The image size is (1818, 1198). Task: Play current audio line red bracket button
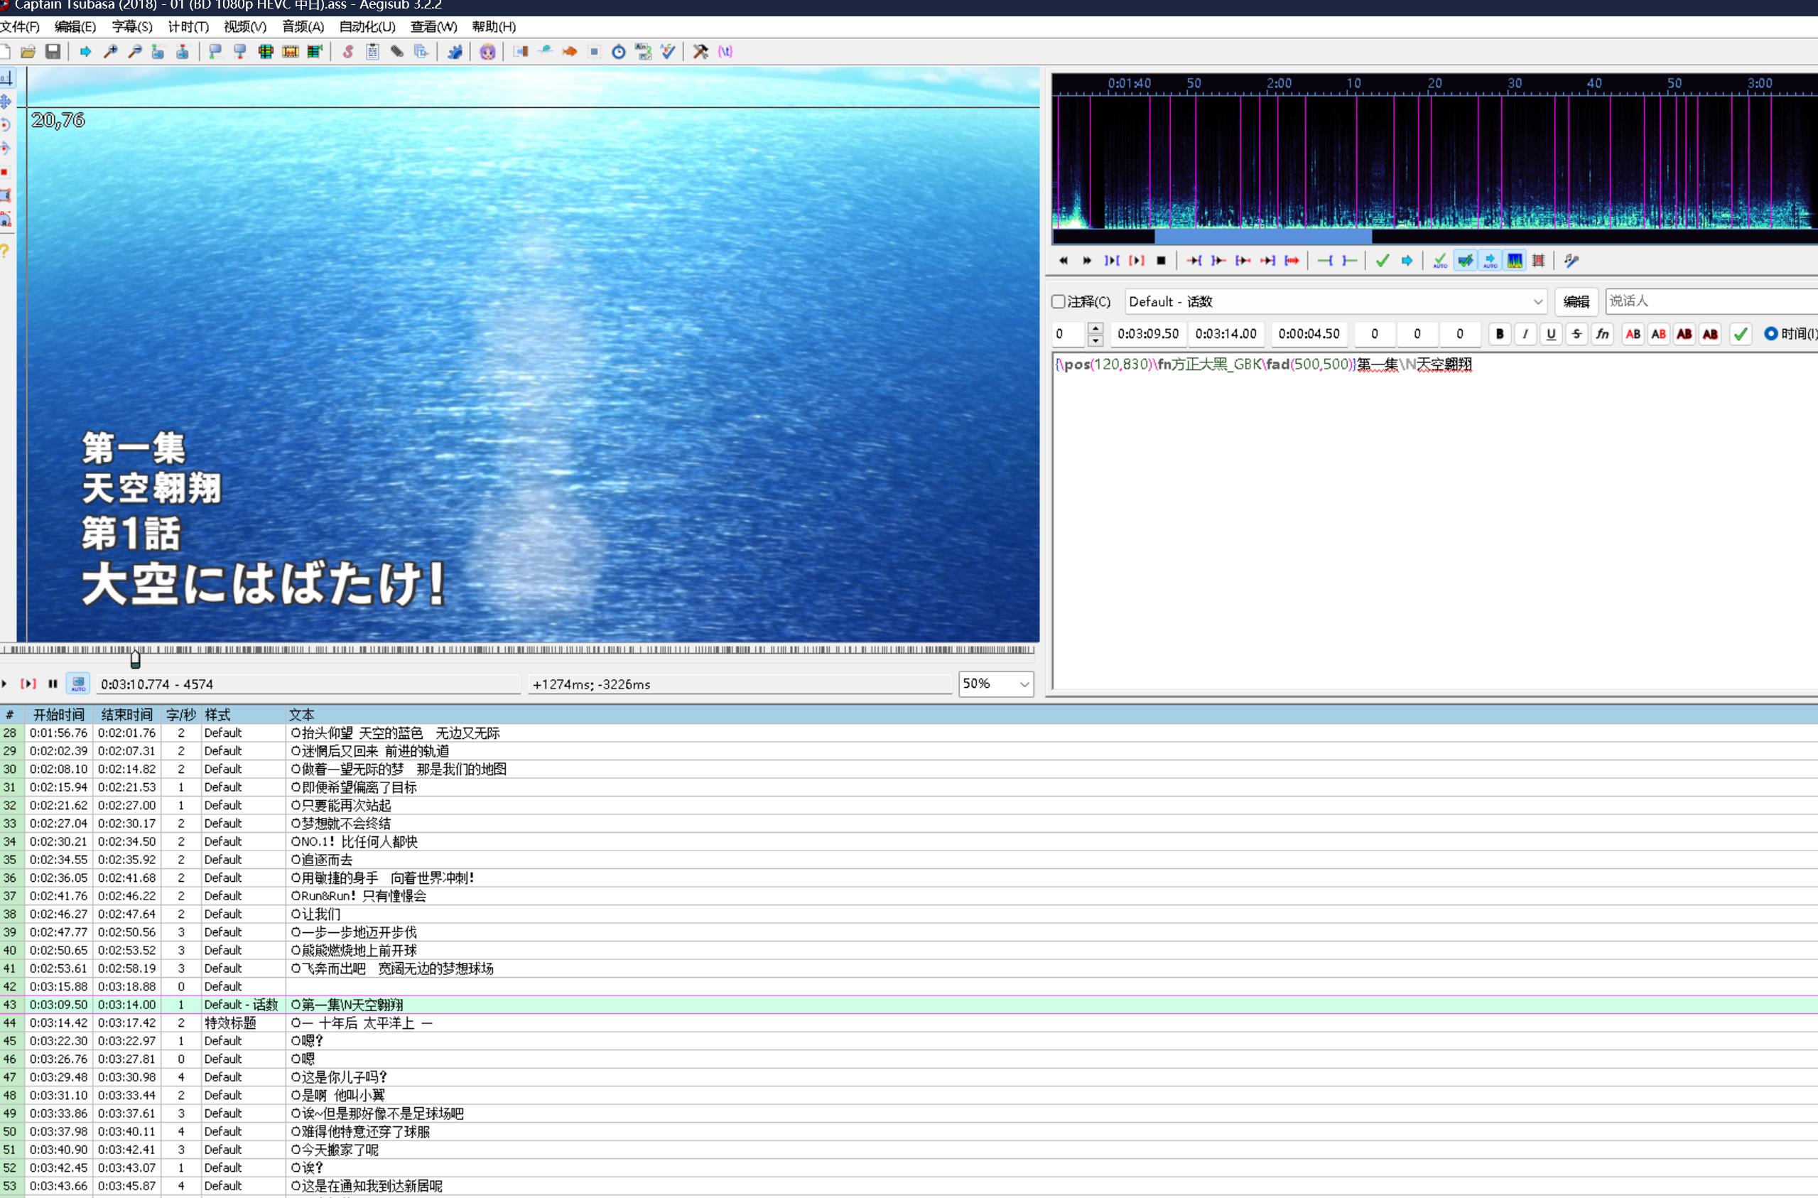coord(1137,261)
